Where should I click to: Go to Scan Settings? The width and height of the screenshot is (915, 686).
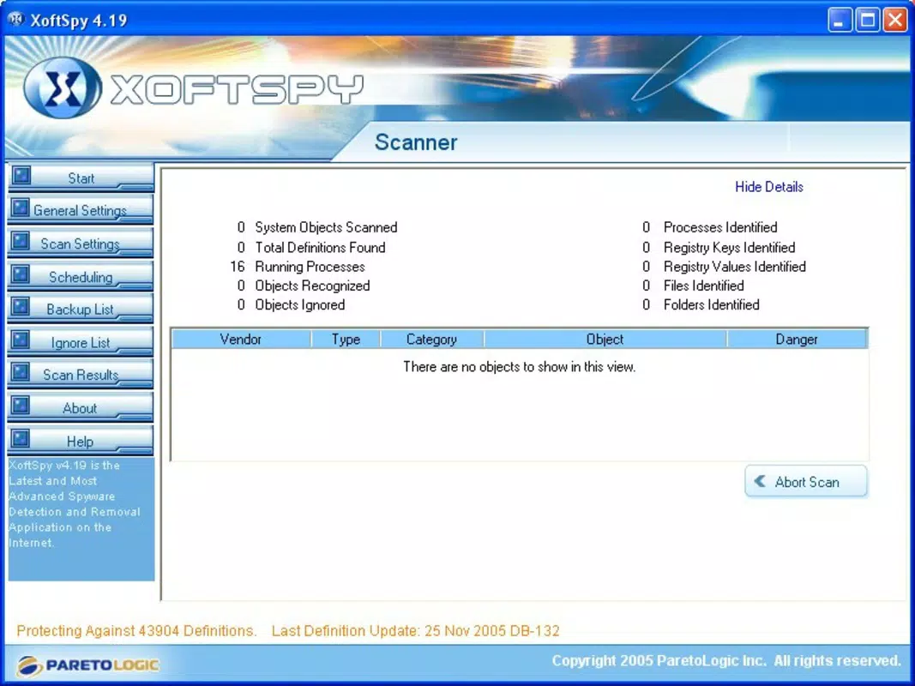point(81,244)
